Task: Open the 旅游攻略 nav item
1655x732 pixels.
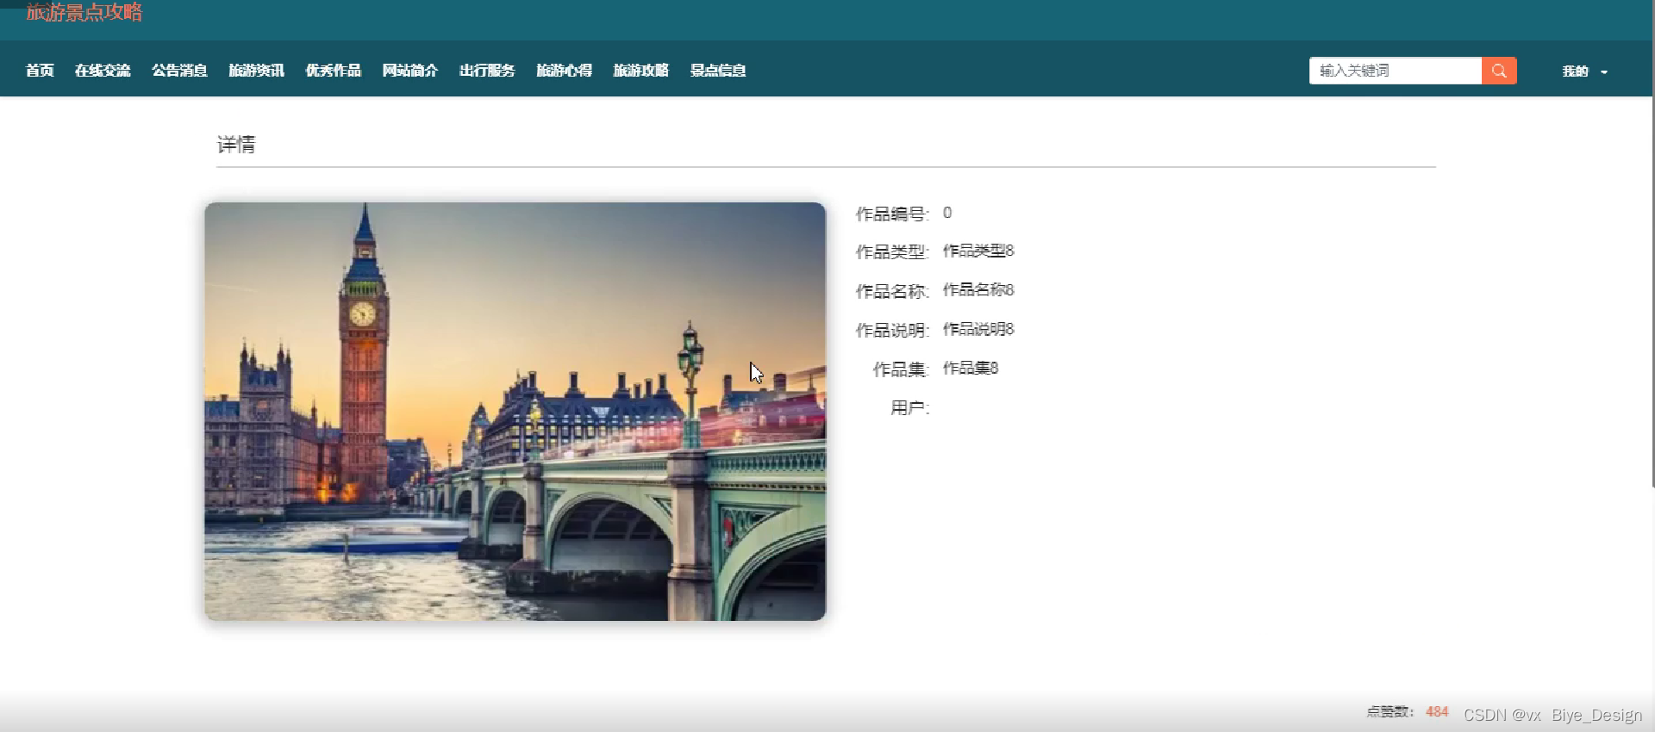Action: pyautogui.click(x=640, y=71)
